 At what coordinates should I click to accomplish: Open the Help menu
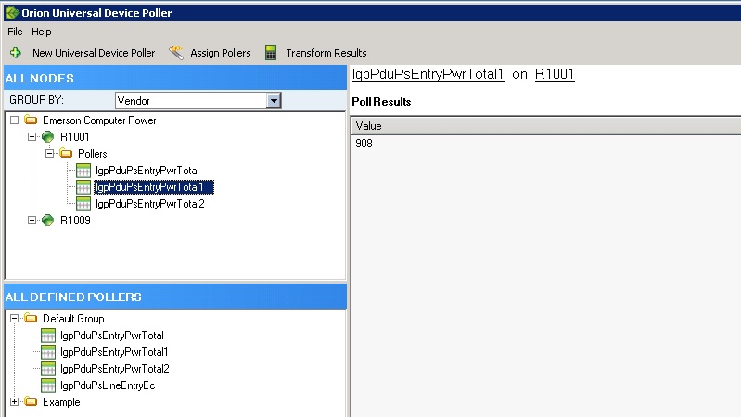tap(42, 32)
